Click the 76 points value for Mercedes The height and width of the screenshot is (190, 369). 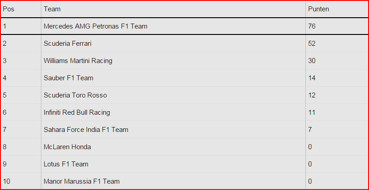tap(312, 26)
